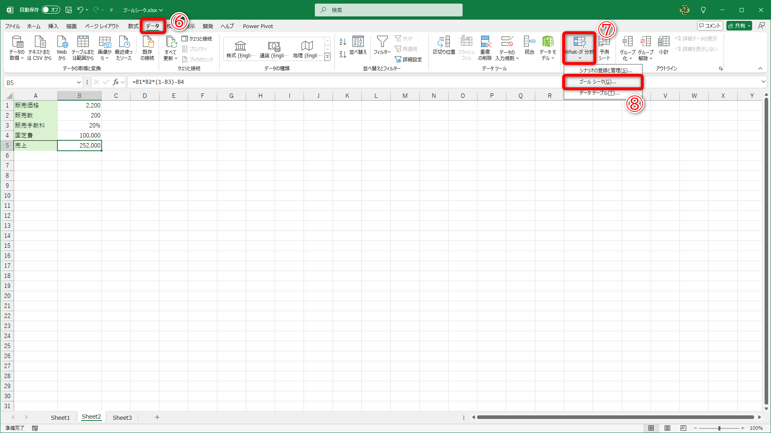Adjust the zoom level slider
The height and width of the screenshot is (433, 771).
pyautogui.click(x=719, y=428)
